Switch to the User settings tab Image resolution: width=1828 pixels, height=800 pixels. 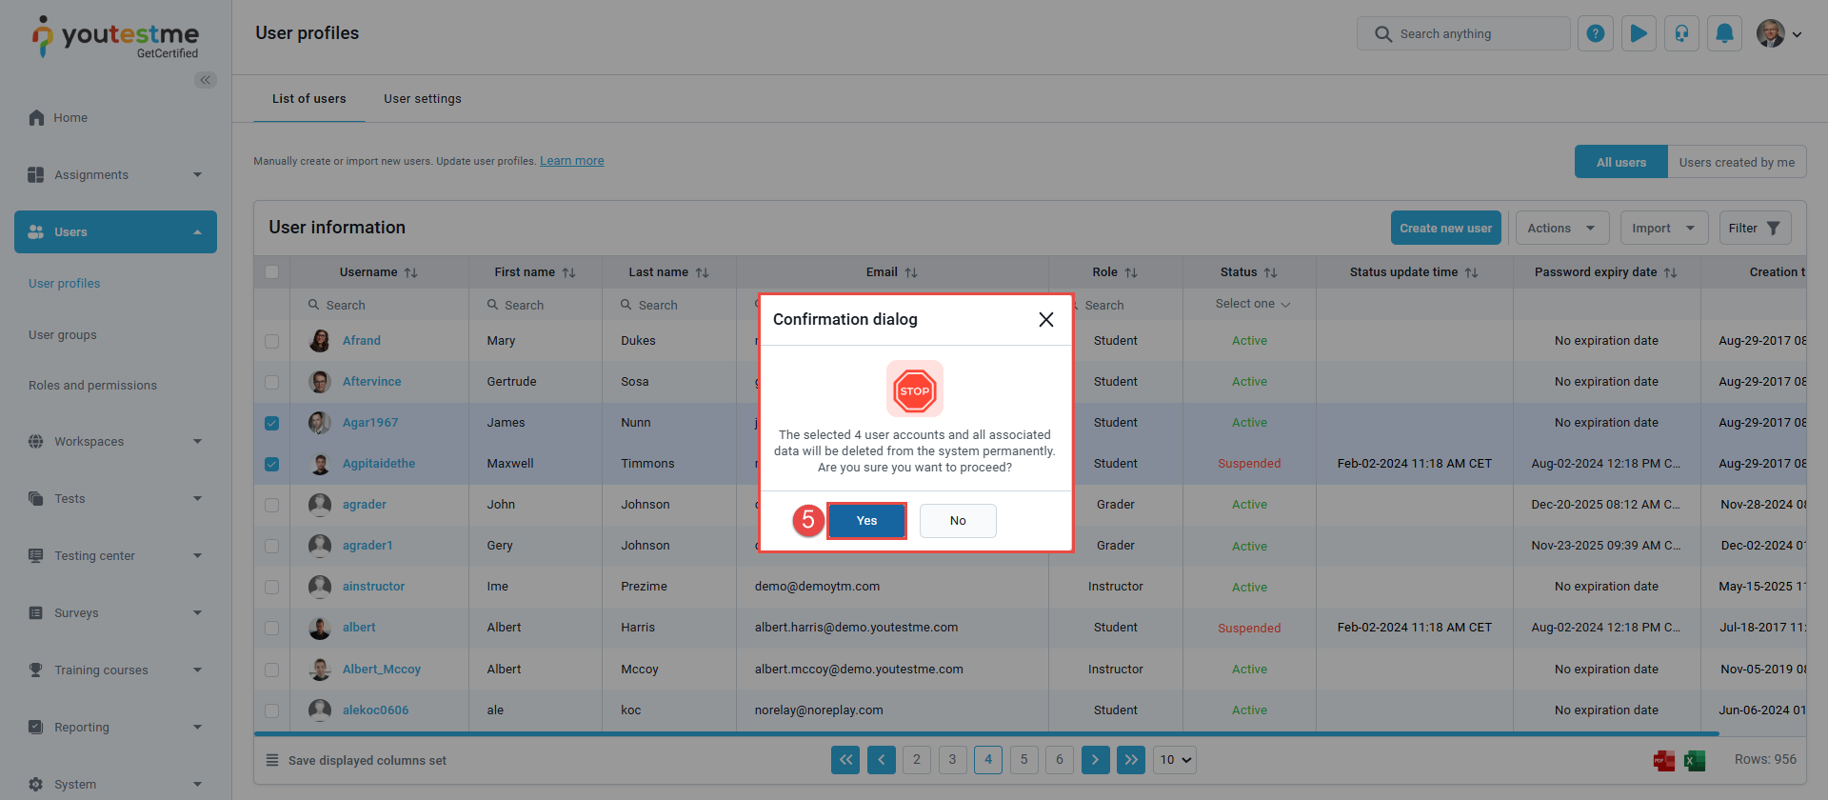423,99
